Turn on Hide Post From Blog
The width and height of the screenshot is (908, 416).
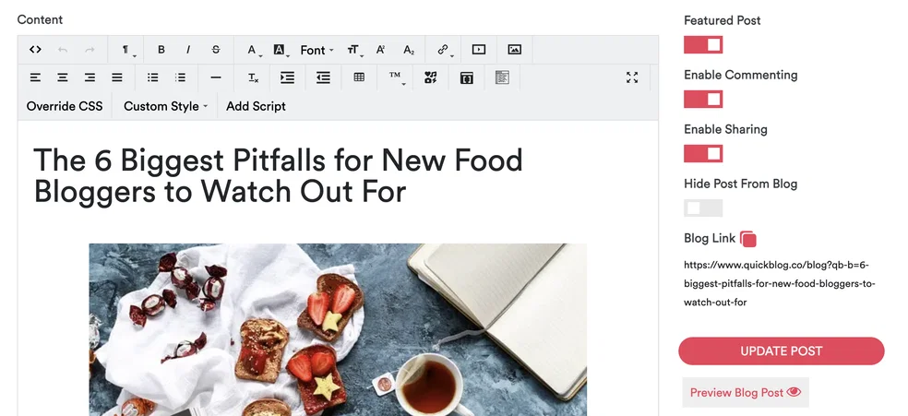coord(703,208)
